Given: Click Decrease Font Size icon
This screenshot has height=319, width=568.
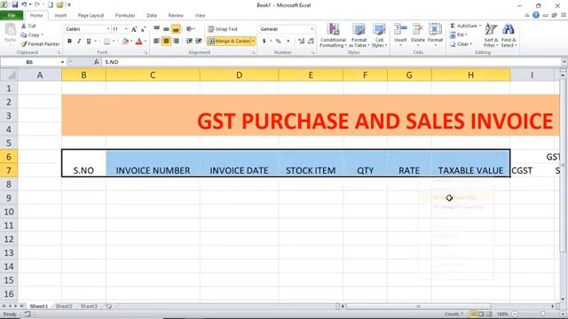Looking at the screenshot, I should (143, 29).
